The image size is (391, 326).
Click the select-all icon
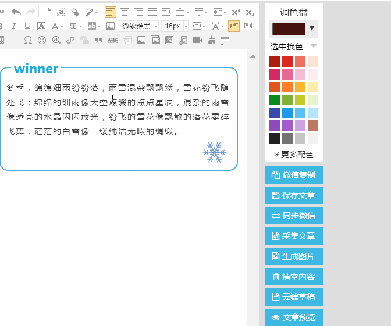(x=61, y=12)
